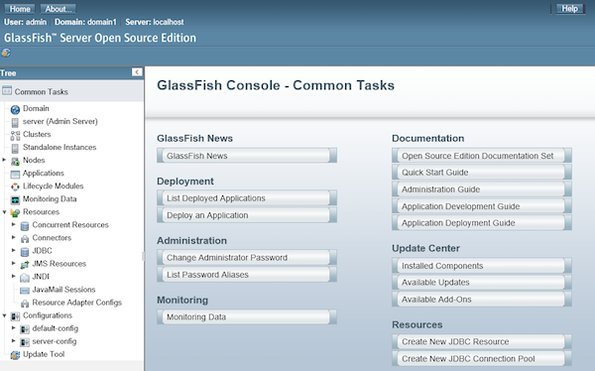Collapse the Resources tree node
The image size is (595, 371).
pos(4,212)
